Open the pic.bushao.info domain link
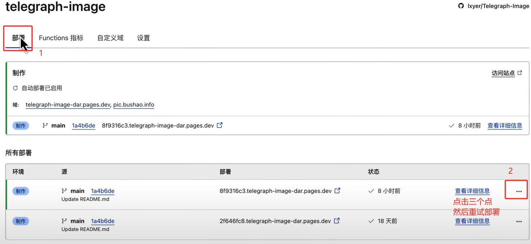 coord(133,105)
